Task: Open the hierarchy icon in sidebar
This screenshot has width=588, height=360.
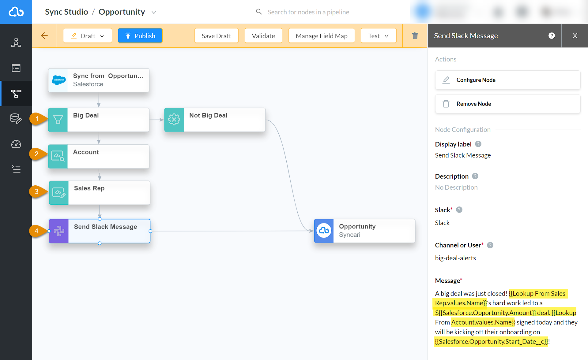Action: click(16, 43)
